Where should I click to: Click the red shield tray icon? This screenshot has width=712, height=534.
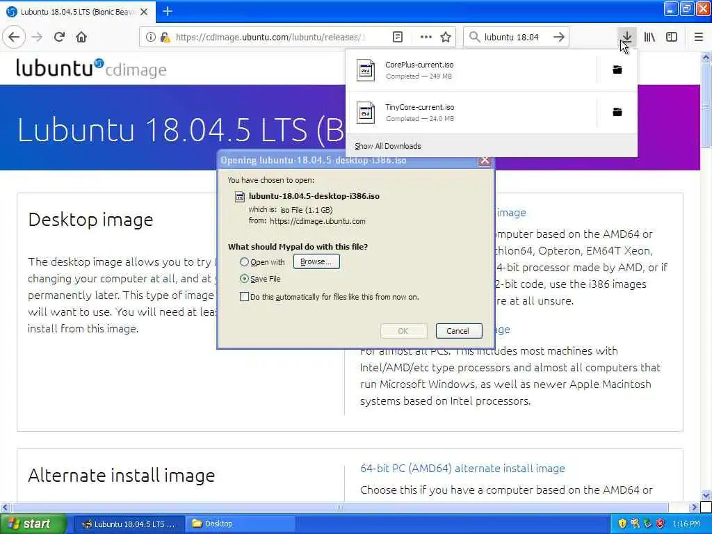coord(661,524)
